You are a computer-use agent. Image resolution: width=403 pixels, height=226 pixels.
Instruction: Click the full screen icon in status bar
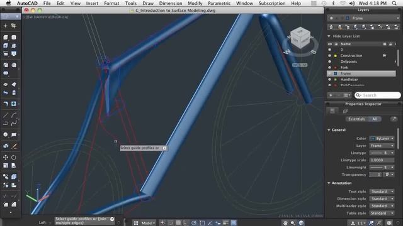pyautogui.click(x=389, y=223)
